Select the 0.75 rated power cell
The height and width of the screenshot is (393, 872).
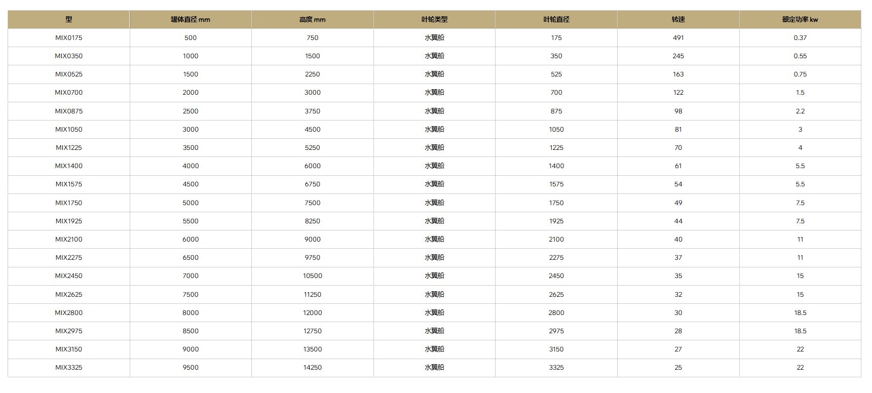[x=800, y=74]
